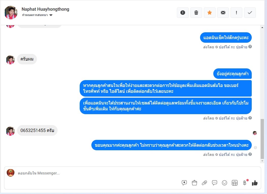Open Naphat Huayhongthong profile name link

click(x=45, y=9)
